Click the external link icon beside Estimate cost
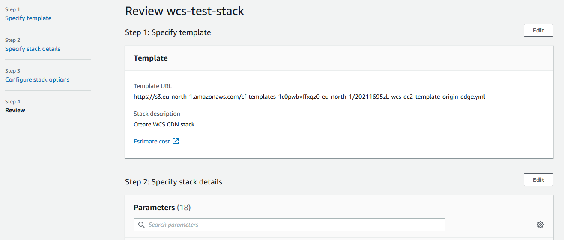The height and width of the screenshot is (240, 564). (176, 141)
